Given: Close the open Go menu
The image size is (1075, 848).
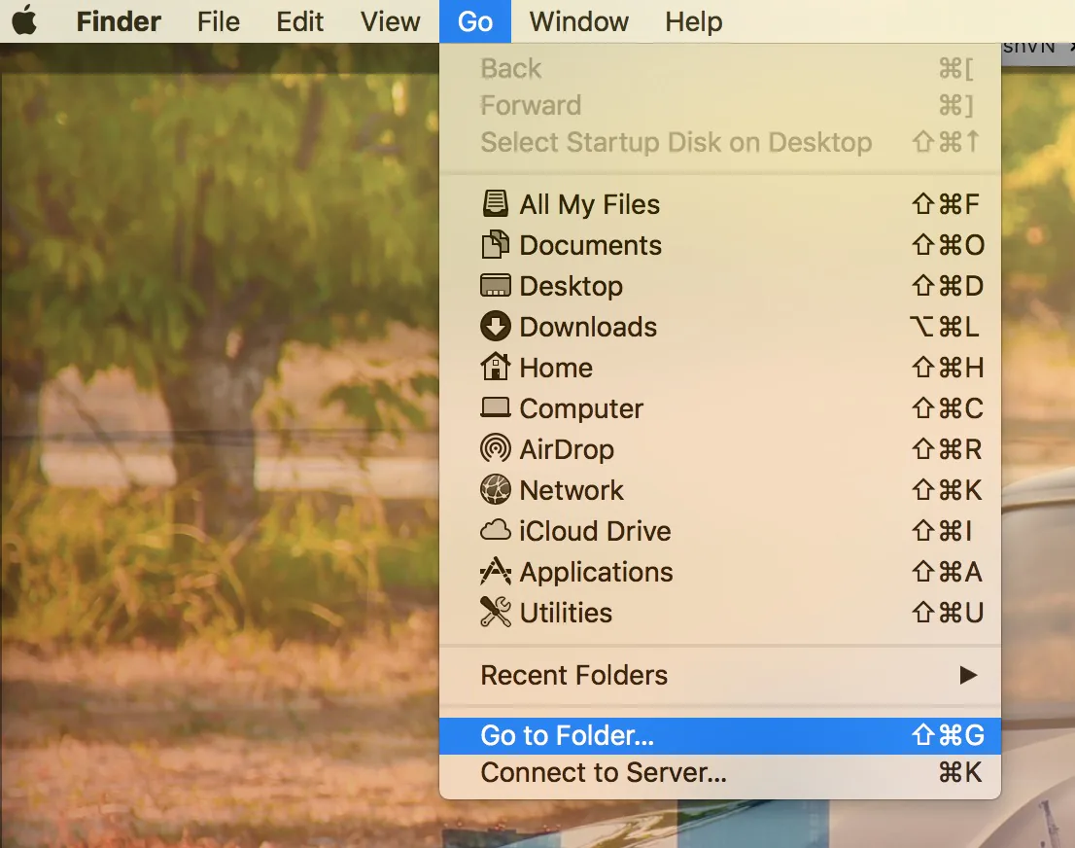Looking at the screenshot, I should click(475, 21).
